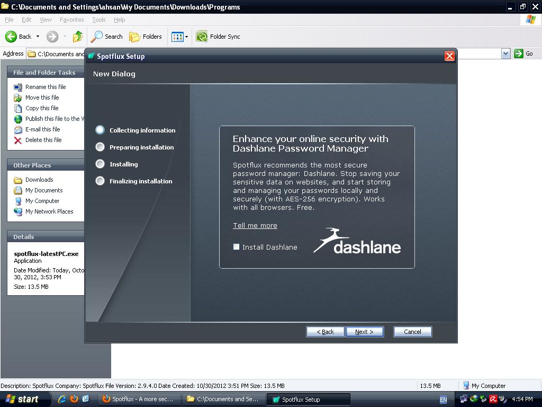
Task: Open the Search pane in Explorer
Action: tap(106, 37)
